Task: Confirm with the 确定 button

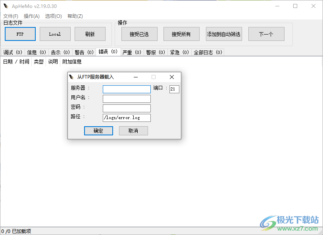Action: (98, 131)
